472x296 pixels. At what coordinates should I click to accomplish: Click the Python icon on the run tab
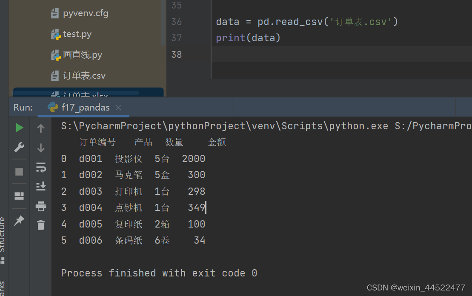click(x=53, y=107)
